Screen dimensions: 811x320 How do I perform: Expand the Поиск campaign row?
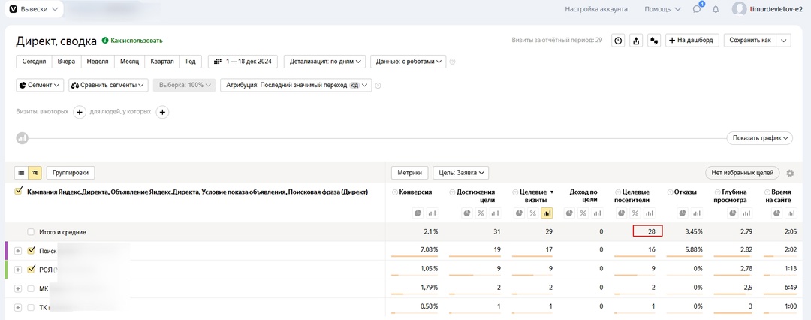click(x=18, y=251)
